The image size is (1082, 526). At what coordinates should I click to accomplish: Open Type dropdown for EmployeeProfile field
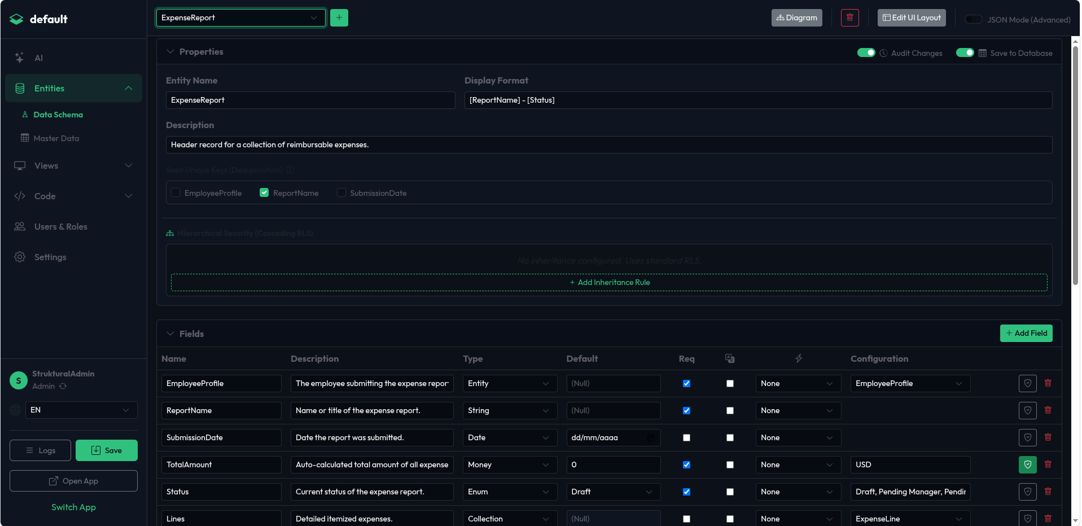pos(510,383)
